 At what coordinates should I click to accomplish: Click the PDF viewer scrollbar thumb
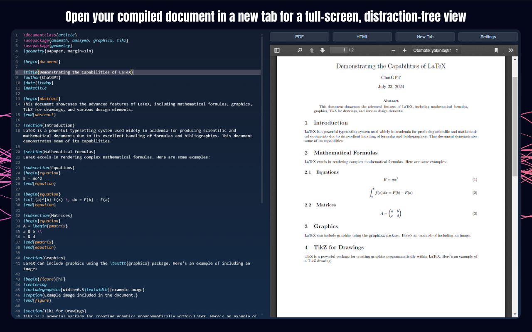515,127
